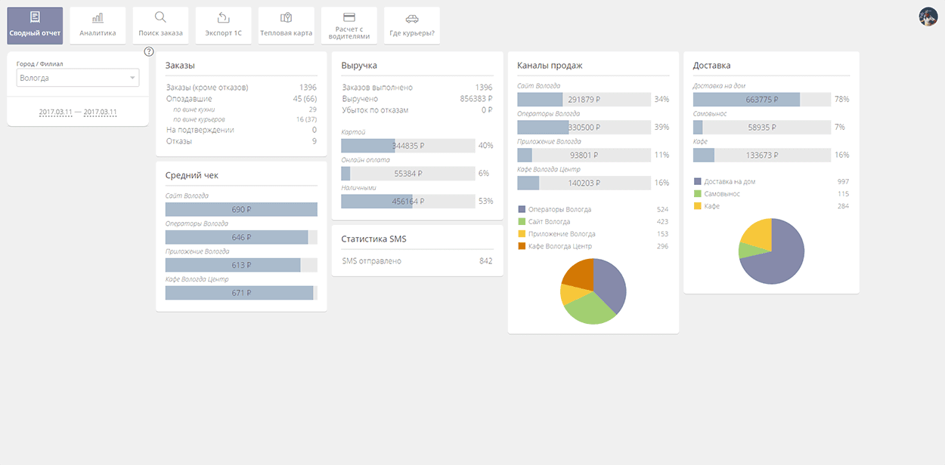The image size is (945, 465).
Task: Click the SMS отправлено label
Action: point(371,261)
